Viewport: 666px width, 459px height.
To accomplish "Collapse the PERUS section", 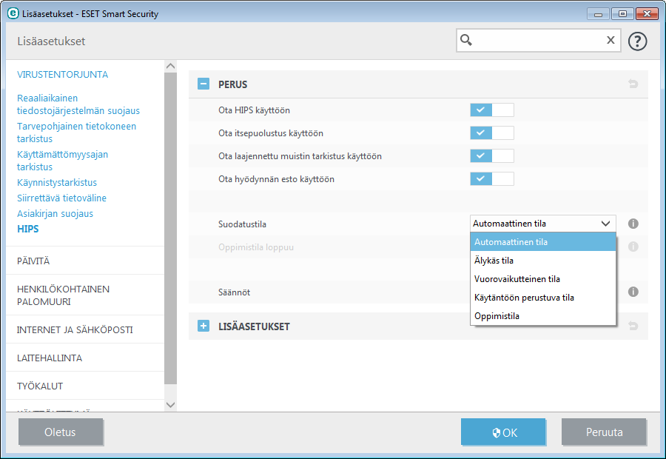I will coord(203,84).
